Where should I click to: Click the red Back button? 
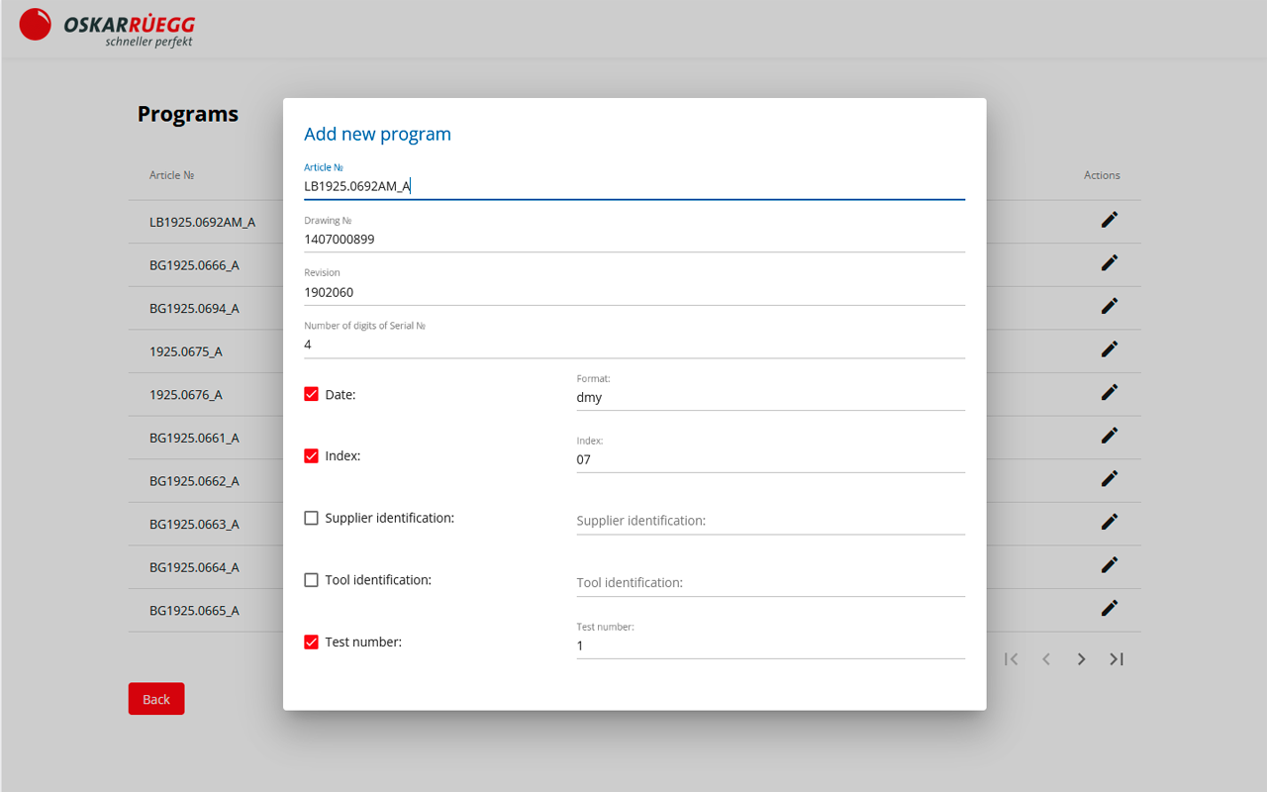[x=156, y=699]
